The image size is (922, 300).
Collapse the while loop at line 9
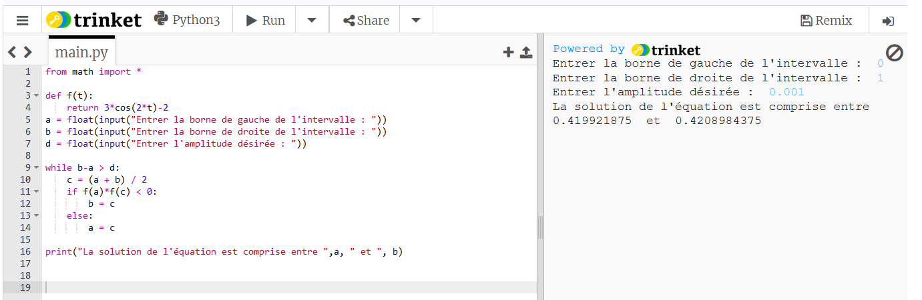click(37, 167)
